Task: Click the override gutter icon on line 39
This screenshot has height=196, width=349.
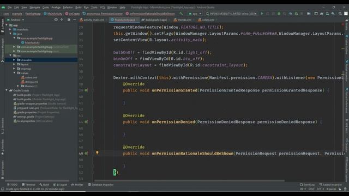Action: [86, 90]
